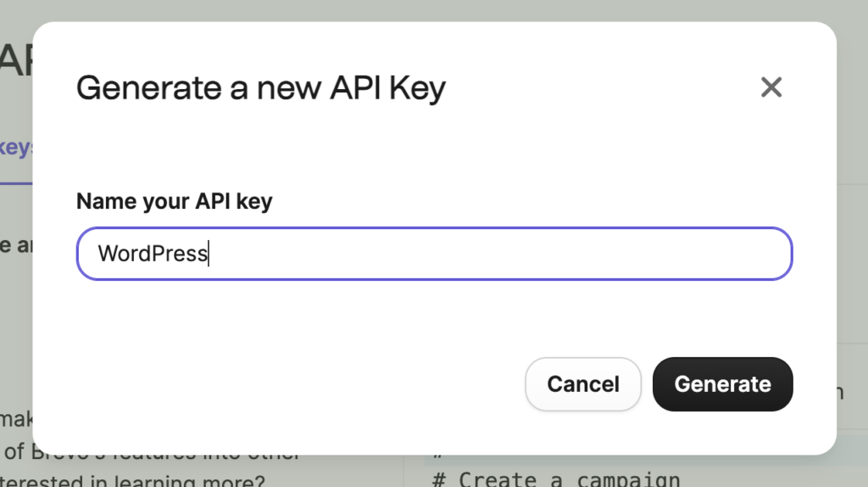Click the "Name your API key" label
The width and height of the screenshot is (868, 487).
coord(174,201)
